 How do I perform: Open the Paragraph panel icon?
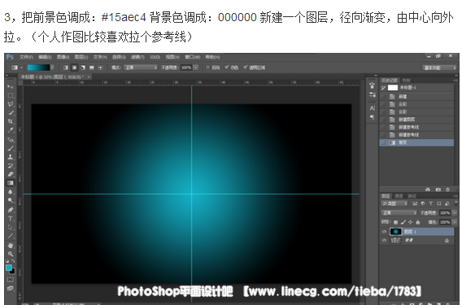pos(373,117)
